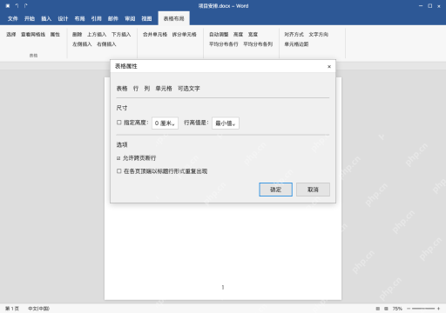Screen dimensions: 446x313
Task: Switch to web layout view icon in status bar
Action: [386, 309]
